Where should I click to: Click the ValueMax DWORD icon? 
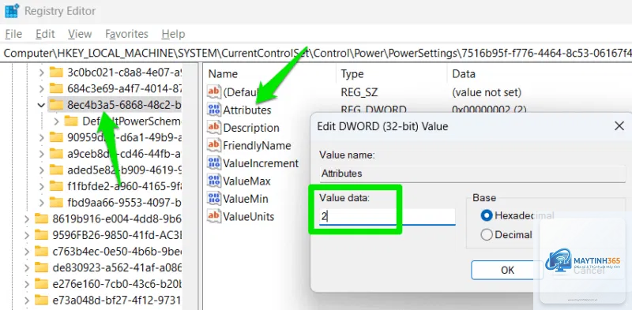[213, 181]
